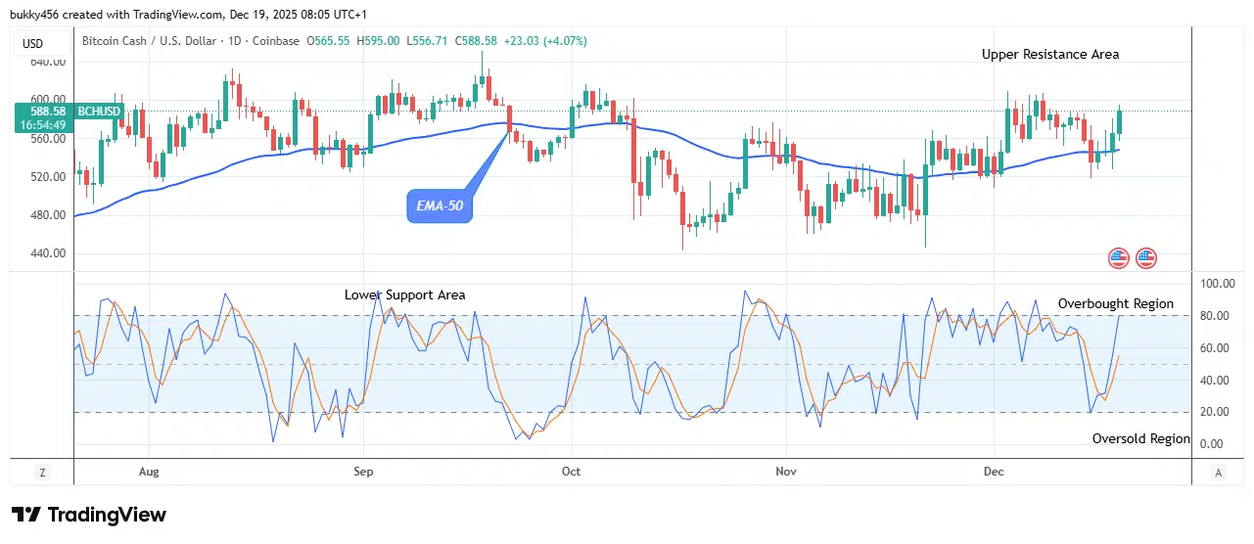
Task: Open the left US flag economic event icon
Action: coord(1118,258)
